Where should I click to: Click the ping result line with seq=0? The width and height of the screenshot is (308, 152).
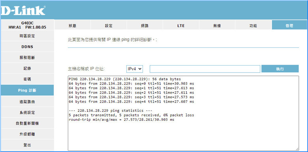131,83
